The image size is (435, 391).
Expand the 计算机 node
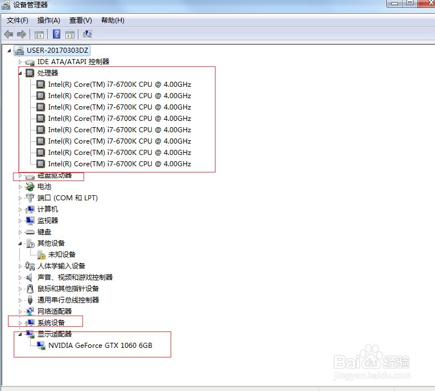(20, 209)
